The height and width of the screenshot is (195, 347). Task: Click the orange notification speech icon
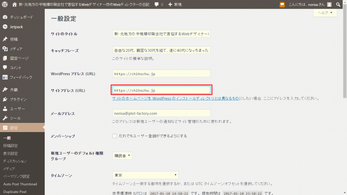pos(282,4)
